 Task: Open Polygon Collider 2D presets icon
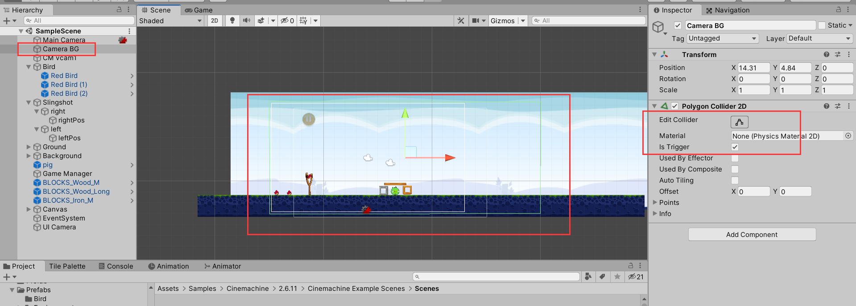click(x=838, y=106)
